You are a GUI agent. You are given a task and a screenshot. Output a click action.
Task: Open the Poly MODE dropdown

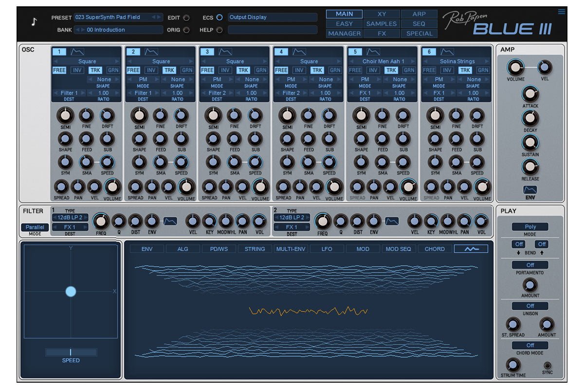coord(530,227)
